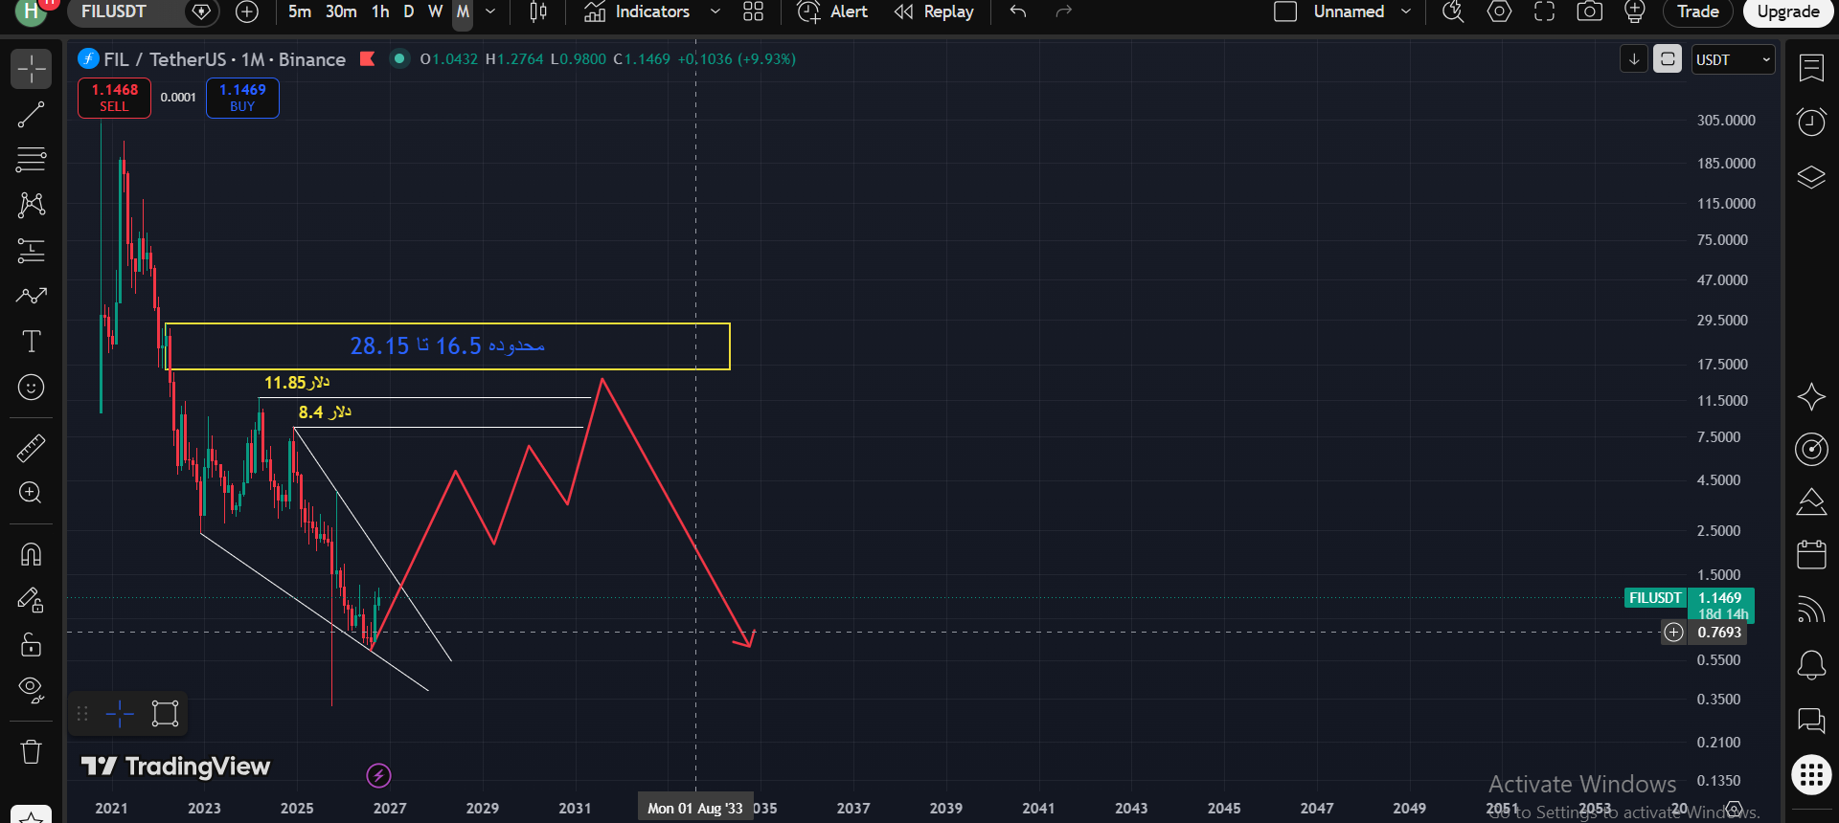Toggle magnet mode for drawings
The image size is (1839, 823).
click(31, 554)
